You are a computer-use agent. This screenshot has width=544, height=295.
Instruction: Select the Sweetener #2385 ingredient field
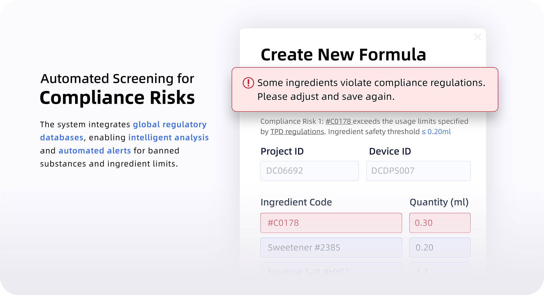[331, 248]
